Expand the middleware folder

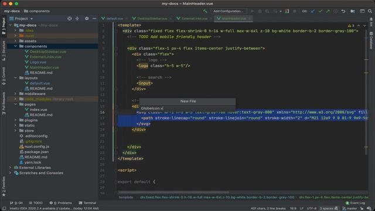pos(16,94)
